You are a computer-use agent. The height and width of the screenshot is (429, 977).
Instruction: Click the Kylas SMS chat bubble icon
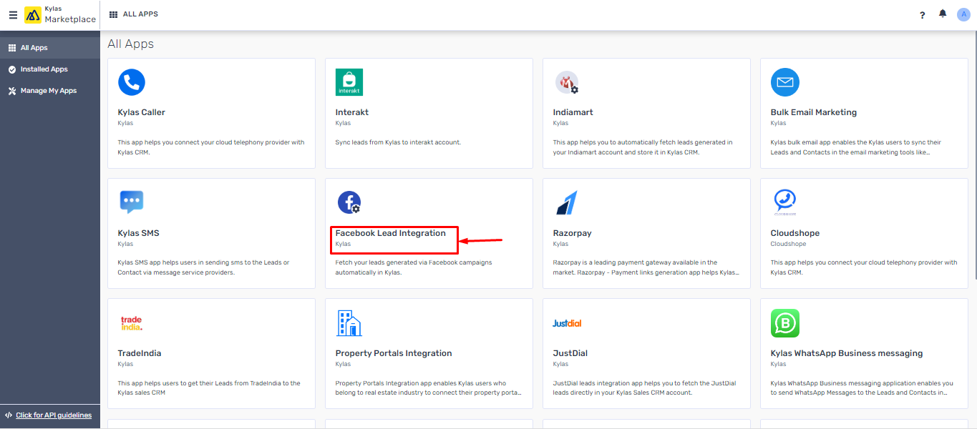click(x=132, y=202)
